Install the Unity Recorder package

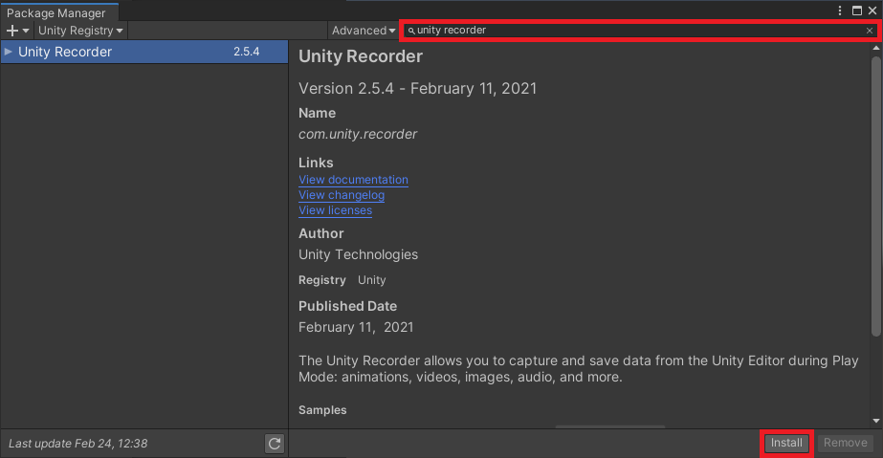786,443
